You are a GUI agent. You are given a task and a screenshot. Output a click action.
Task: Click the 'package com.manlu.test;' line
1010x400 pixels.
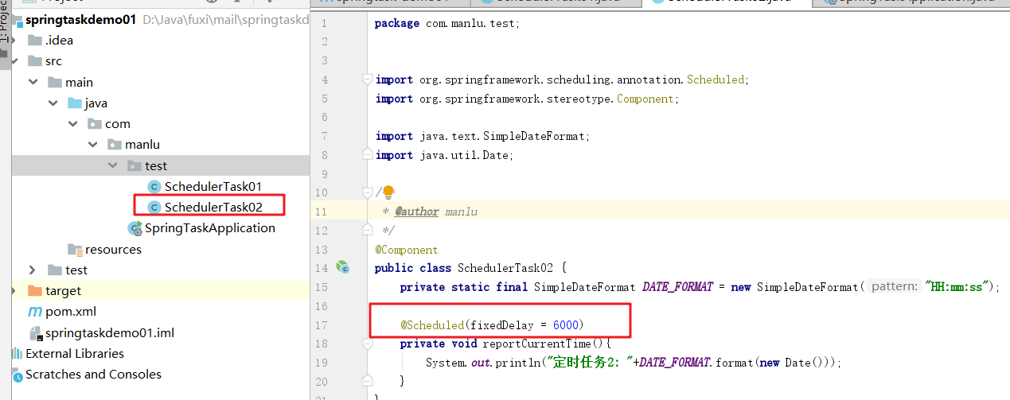pyautogui.click(x=447, y=23)
